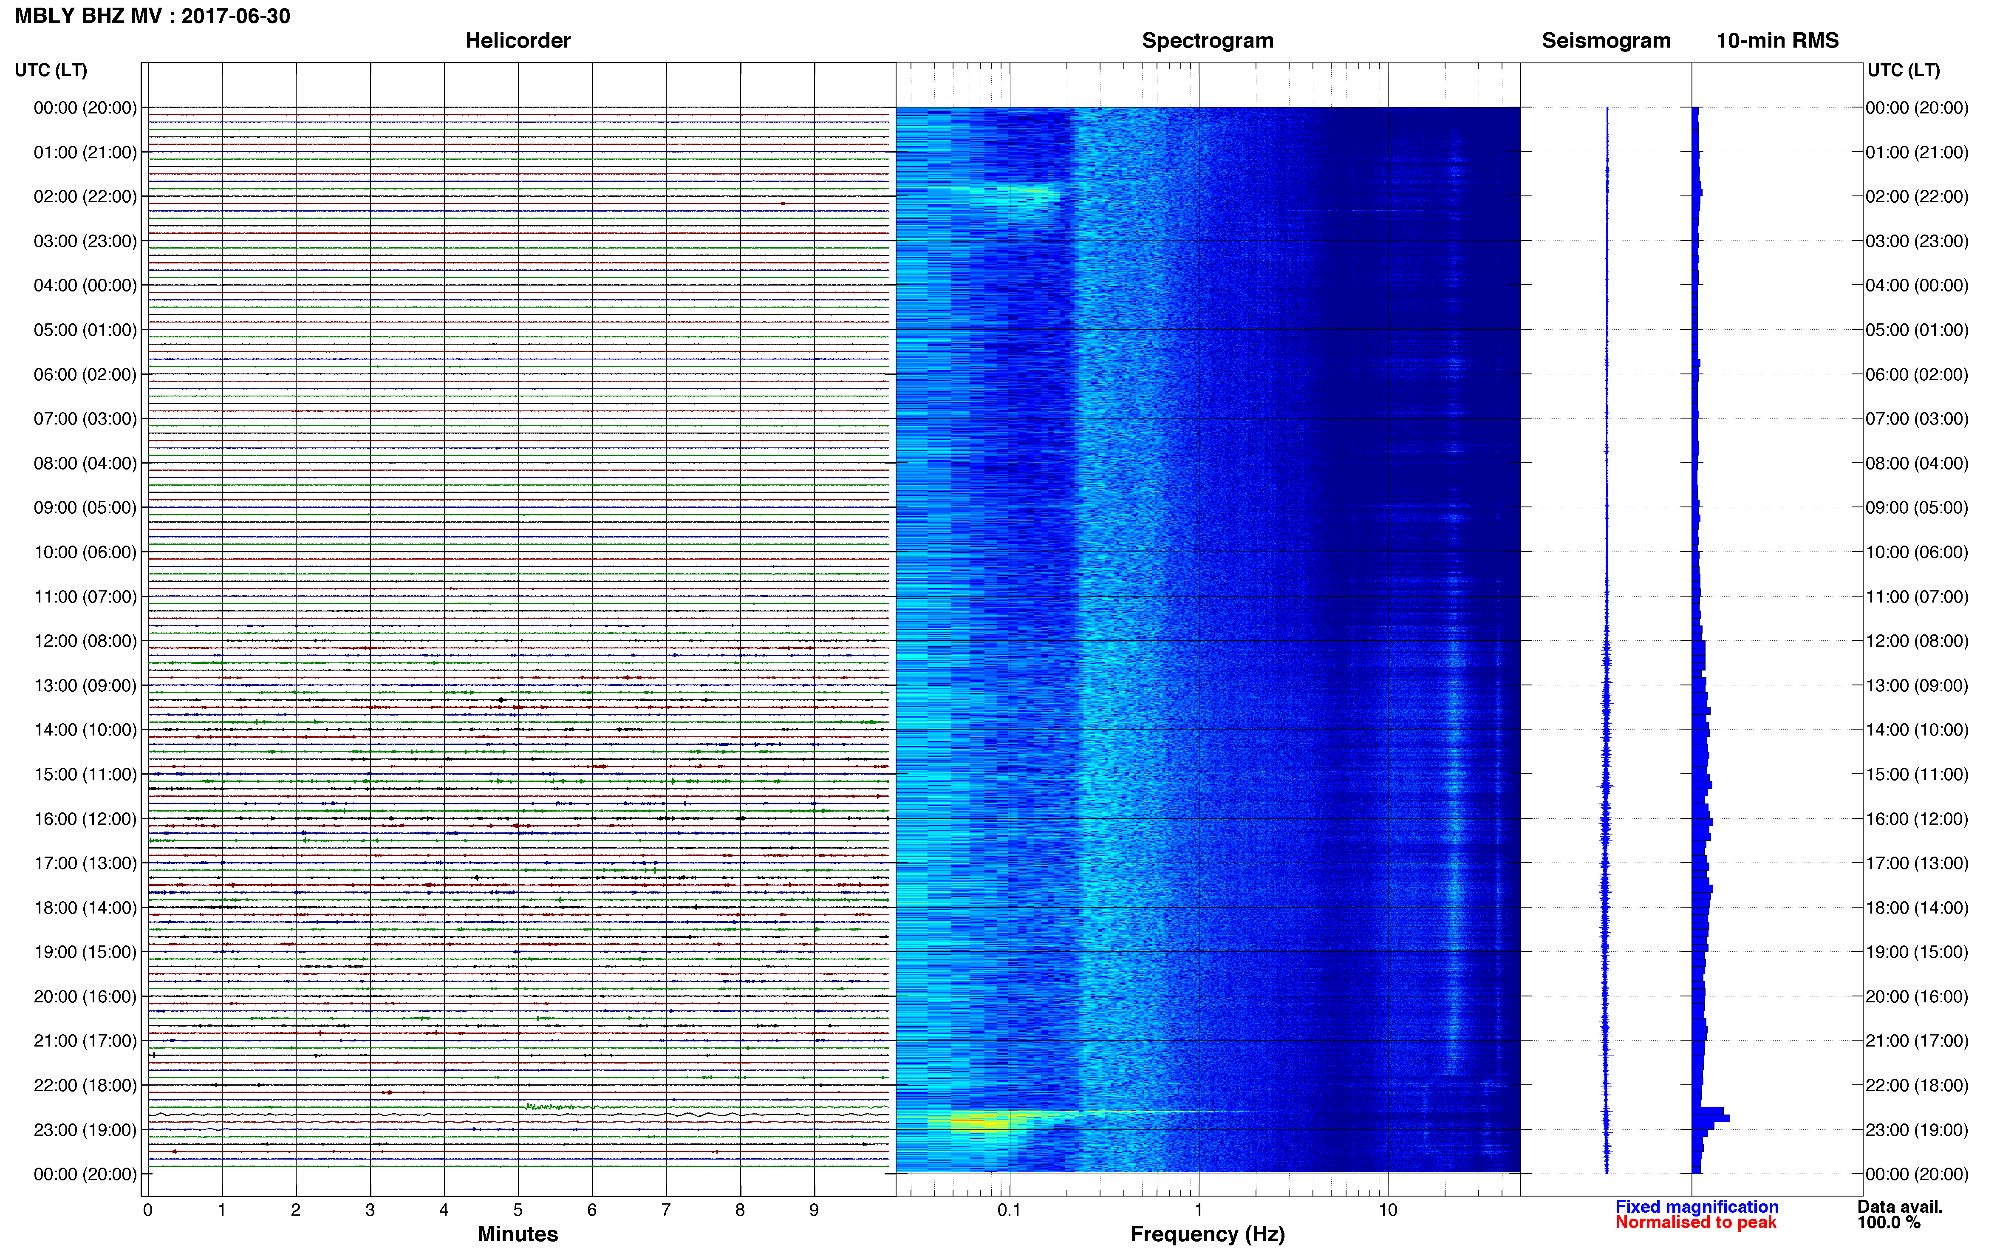Click '04:00 (00:00)' on the left time axis
Image resolution: width=2014 pixels, height=1259 pixels.
(85, 286)
